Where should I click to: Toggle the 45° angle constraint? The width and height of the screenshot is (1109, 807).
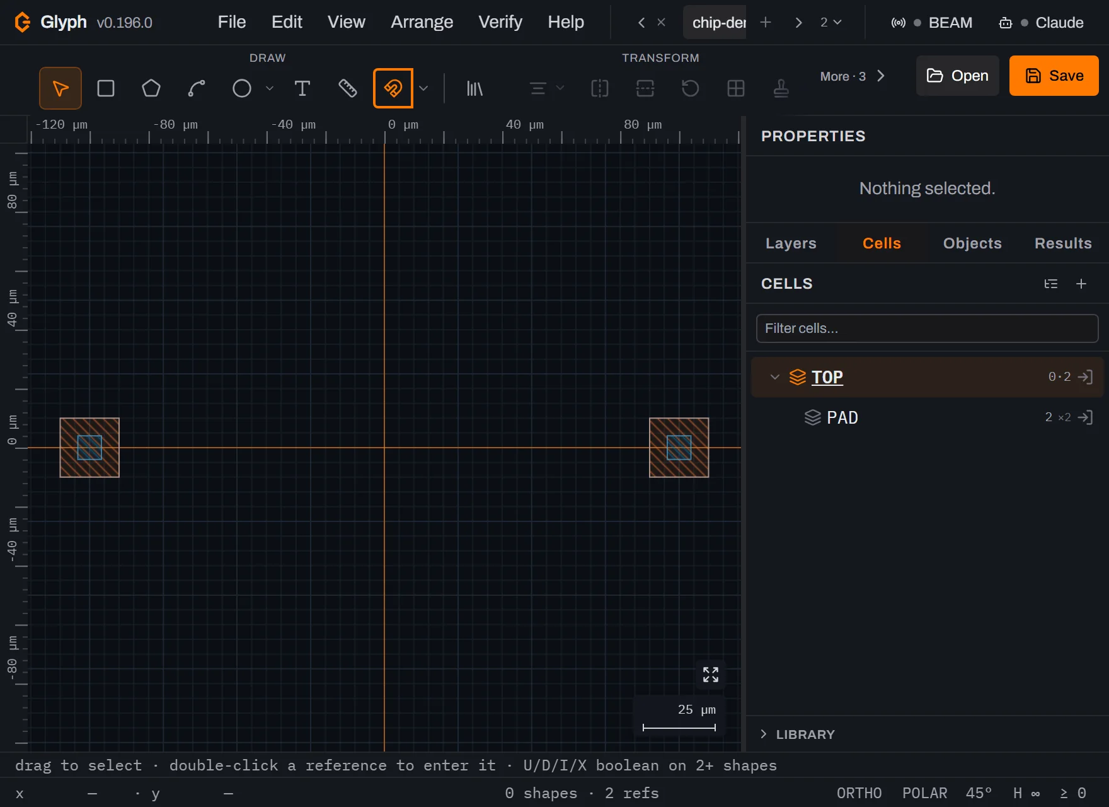pyautogui.click(x=979, y=793)
